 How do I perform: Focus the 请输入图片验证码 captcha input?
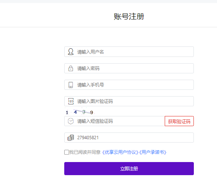click(x=129, y=101)
